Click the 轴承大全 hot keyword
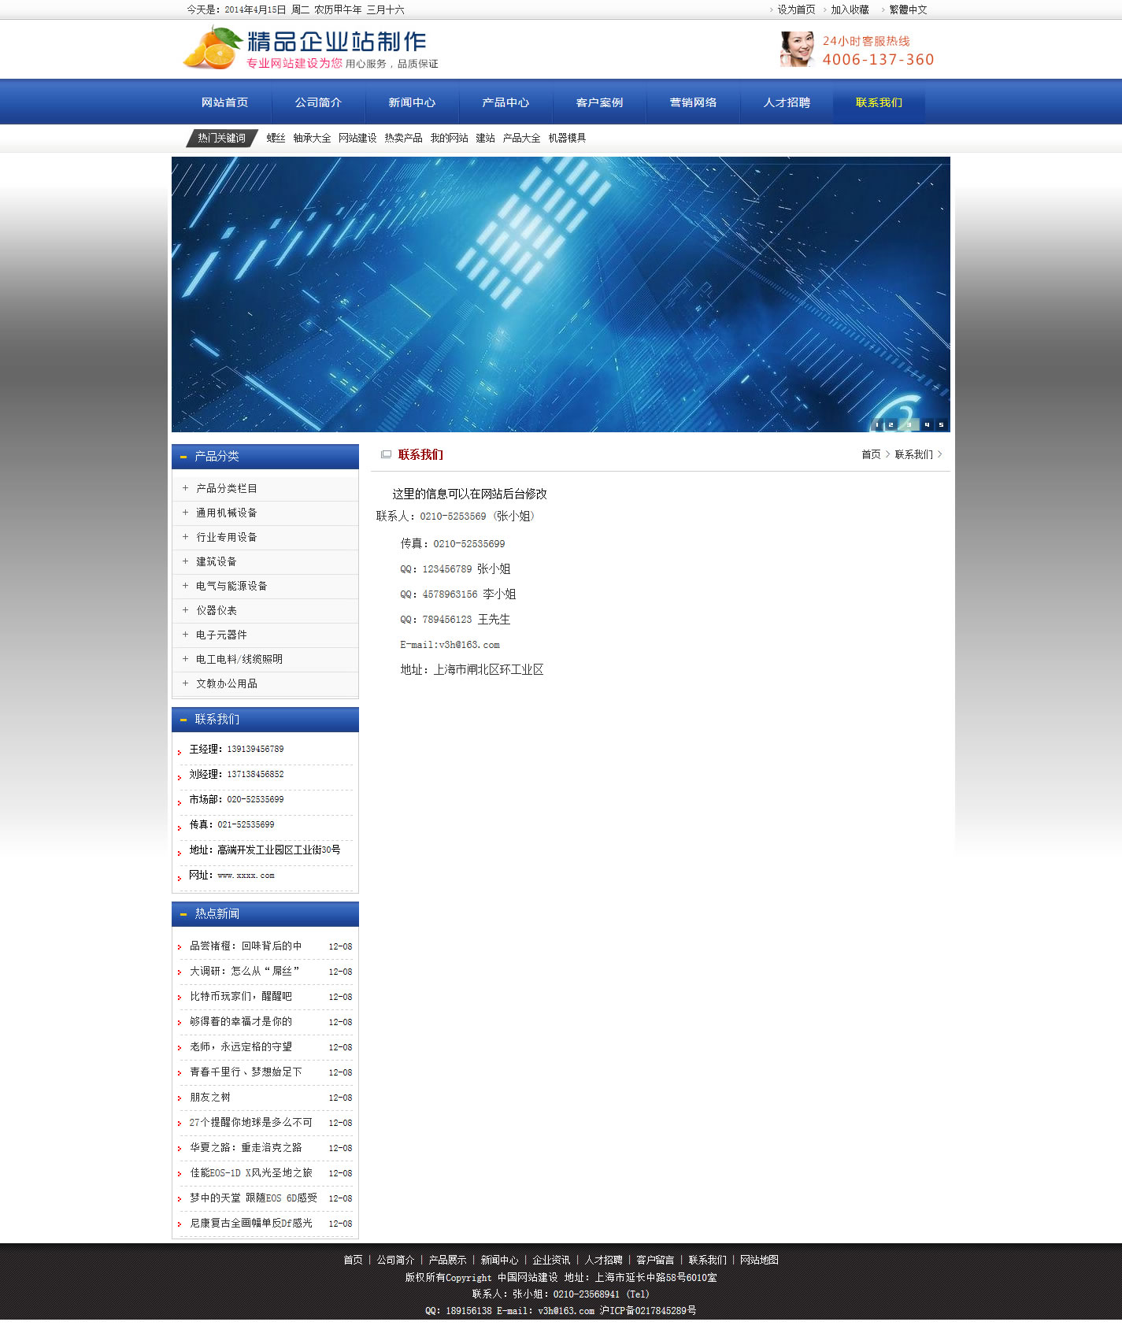This screenshot has width=1122, height=1333. click(x=312, y=138)
